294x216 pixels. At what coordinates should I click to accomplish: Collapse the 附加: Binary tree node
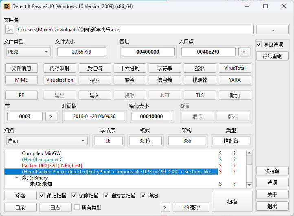pos(16,178)
